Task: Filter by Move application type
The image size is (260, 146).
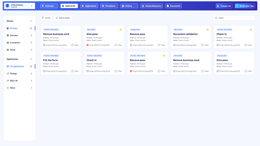Action: coord(19,88)
